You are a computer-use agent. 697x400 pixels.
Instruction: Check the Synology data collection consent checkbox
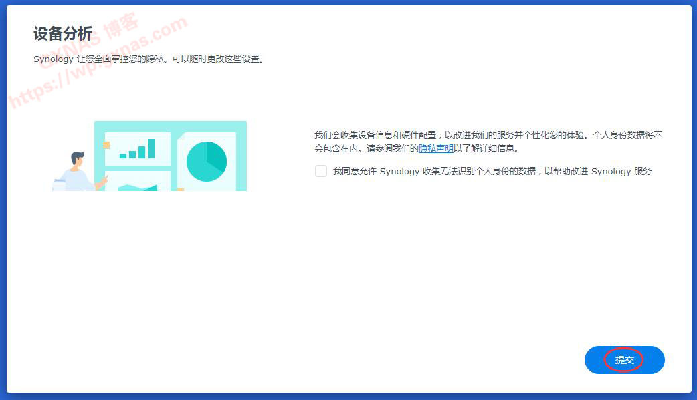click(320, 172)
